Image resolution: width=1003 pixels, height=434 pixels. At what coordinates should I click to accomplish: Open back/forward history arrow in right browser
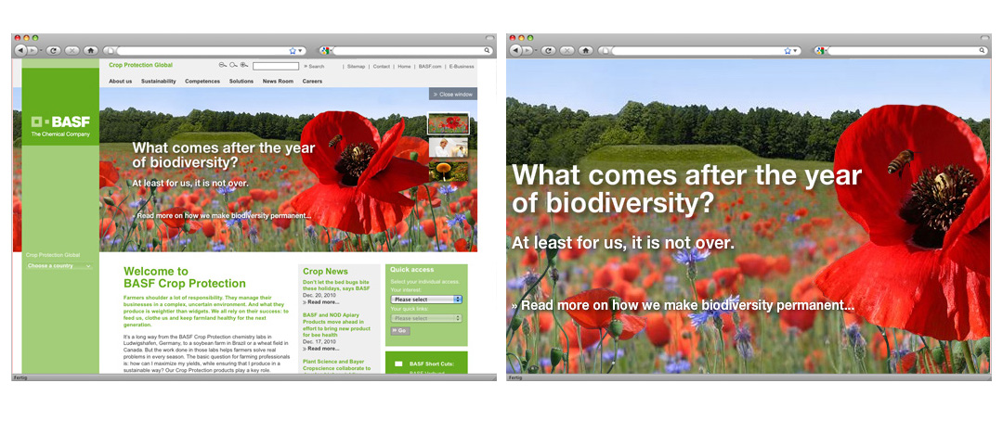pyautogui.click(x=536, y=50)
